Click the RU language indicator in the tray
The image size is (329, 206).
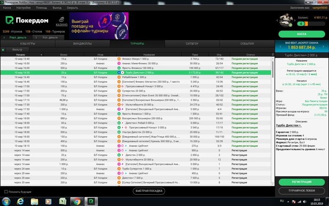coord(282,201)
